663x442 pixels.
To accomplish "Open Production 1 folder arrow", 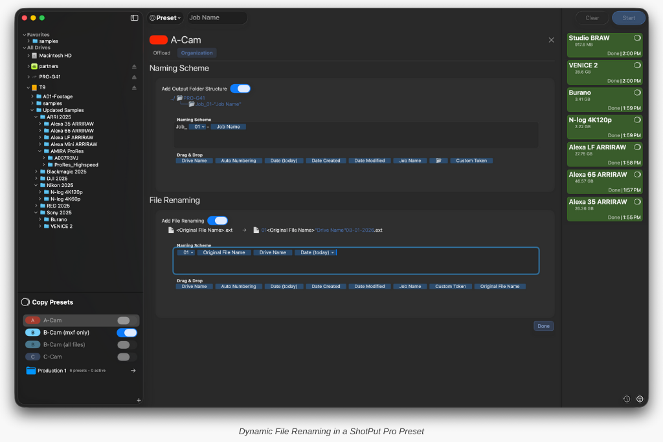I will point(133,371).
